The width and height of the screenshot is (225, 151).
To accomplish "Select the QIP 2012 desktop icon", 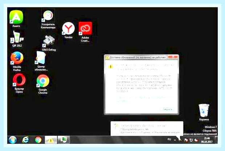I will 17,39.
